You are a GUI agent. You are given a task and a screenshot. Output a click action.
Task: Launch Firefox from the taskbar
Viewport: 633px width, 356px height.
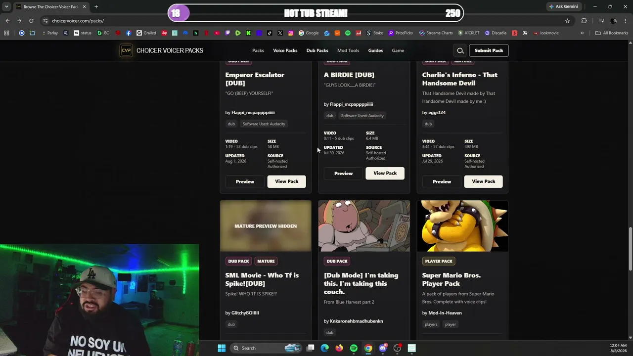pos(339,348)
